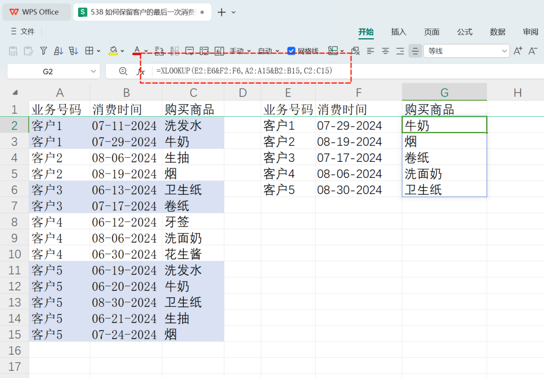Select cell A4 containing 客户2
The width and height of the screenshot is (544, 378).
click(59, 158)
